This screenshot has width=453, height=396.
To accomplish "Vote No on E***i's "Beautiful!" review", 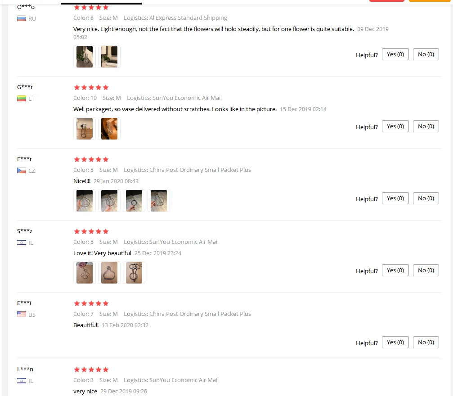I will click(x=426, y=342).
